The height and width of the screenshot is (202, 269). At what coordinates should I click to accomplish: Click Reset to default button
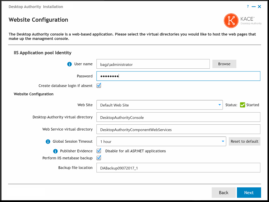[245, 141]
